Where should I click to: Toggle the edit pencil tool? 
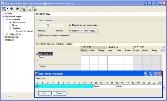point(23,9)
